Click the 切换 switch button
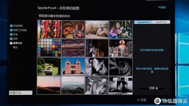The image size is (189, 106). (x=152, y=88)
